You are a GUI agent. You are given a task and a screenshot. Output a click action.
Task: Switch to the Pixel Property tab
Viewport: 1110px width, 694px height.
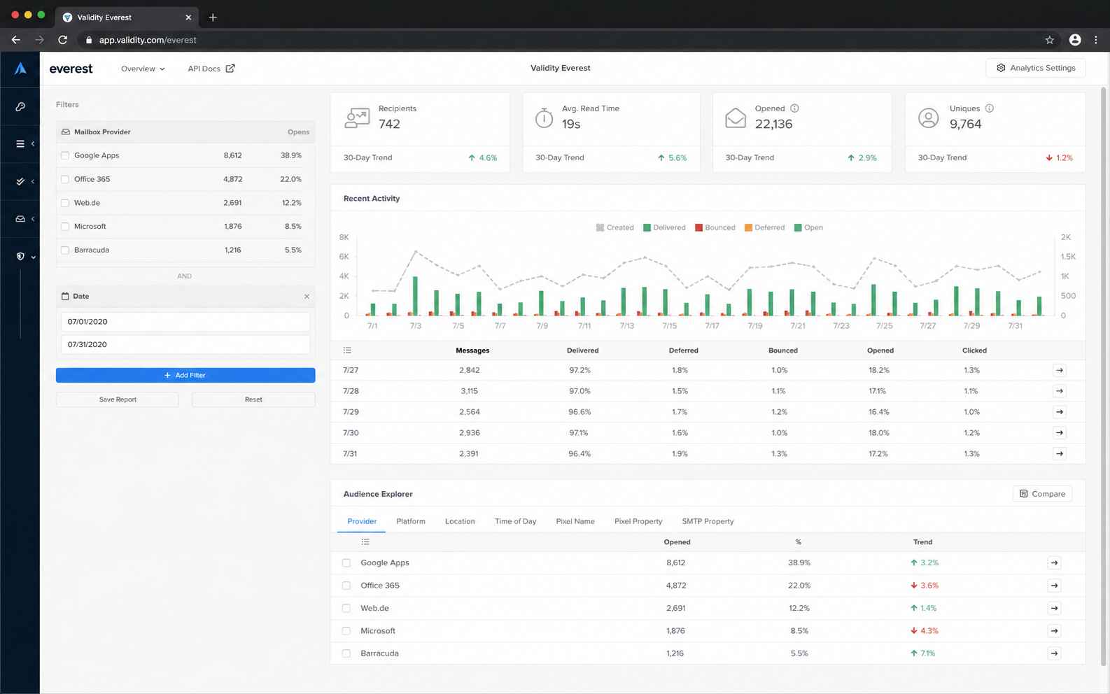click(638, 521)
